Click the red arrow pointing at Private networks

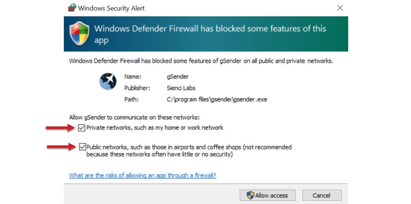60,127
